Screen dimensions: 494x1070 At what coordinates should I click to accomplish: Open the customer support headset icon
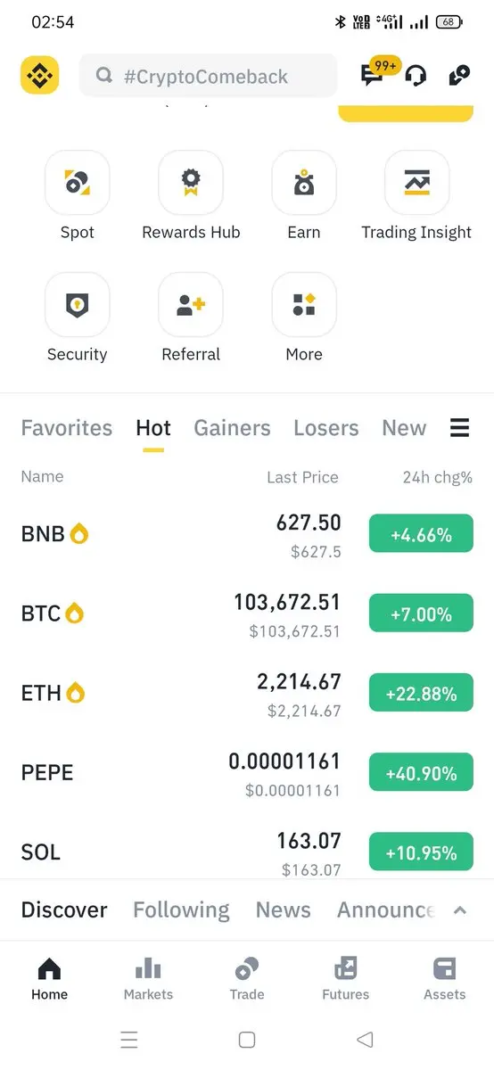pyautogui.click(x=416, y=76)
